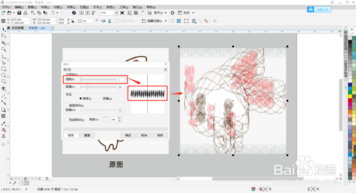This screenshot has width=356, height=193.
Task: Expand the Undo history dropdown arrow
Action: click(57, 13)
